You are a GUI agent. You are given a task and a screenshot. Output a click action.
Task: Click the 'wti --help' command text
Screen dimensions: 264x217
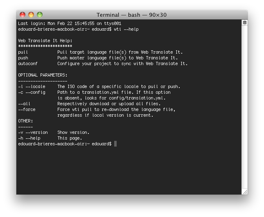click(126, 29)
